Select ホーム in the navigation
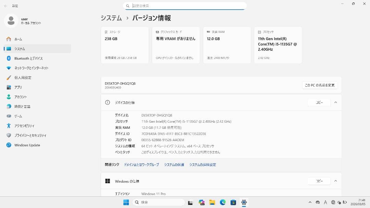Viewport: 370px width, 208px height. tap(38, 39)
